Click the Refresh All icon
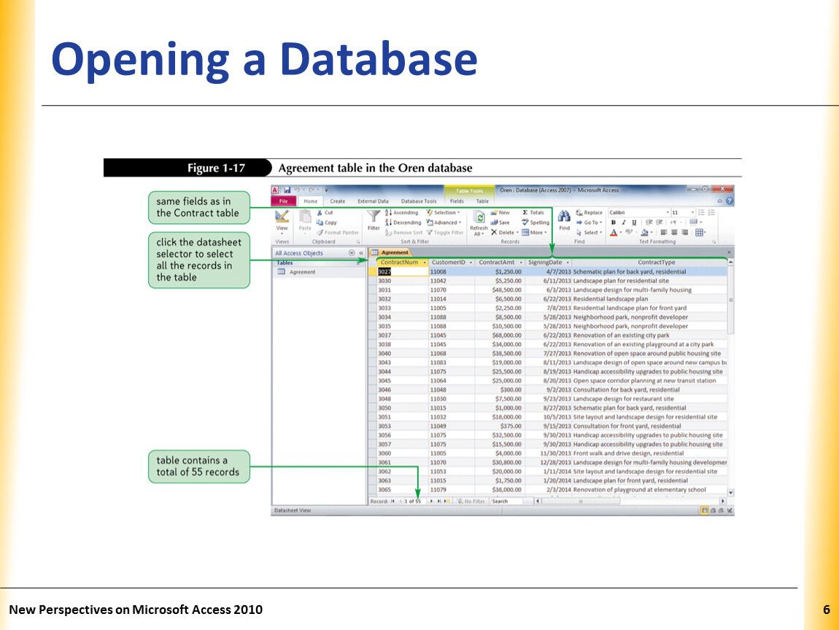The image size is (839, 630). pyautogui.click(x=479, y=217)
